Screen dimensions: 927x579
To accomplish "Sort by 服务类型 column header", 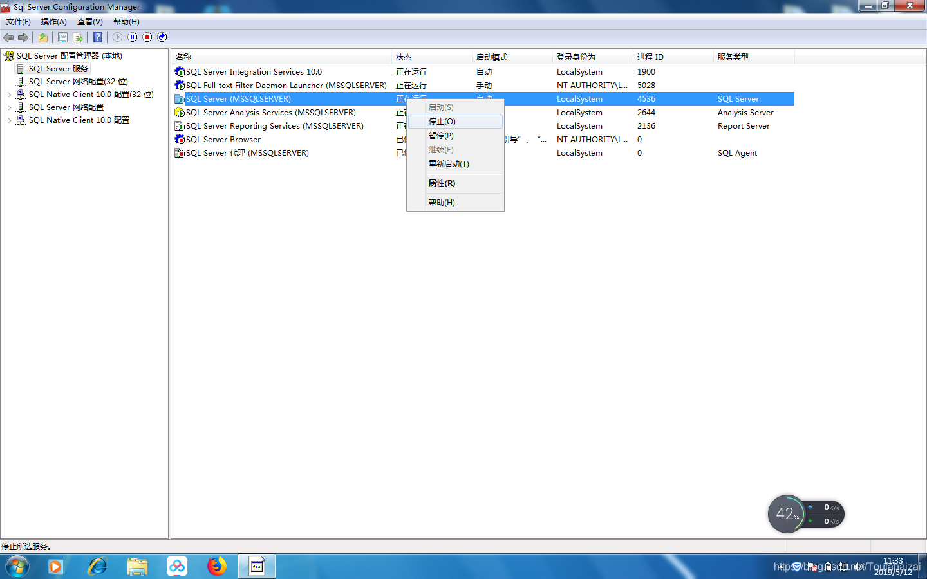I will point(754,57).
